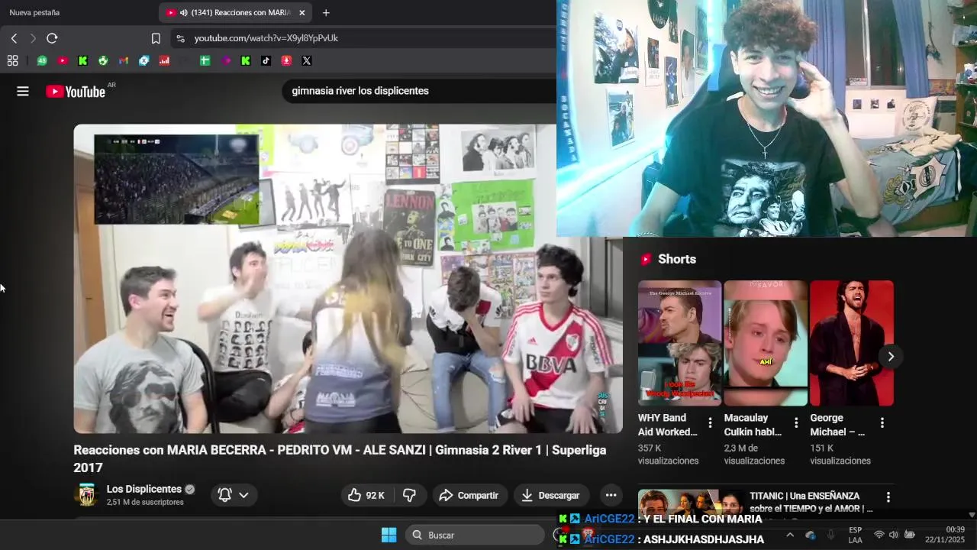Screen dimensions: 977x550
Task: Open the purple diamond bookmark icon
Action: [x=226, y=60]
